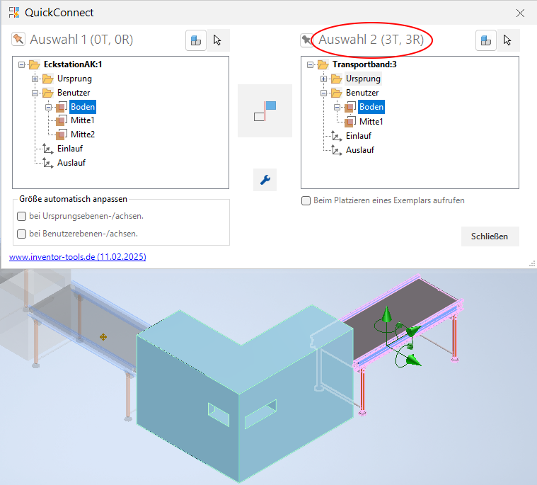Click the Auslauf coordinate icon under Transportband:3
This screenshot has width=537, height=485.
tap(336, 150)
